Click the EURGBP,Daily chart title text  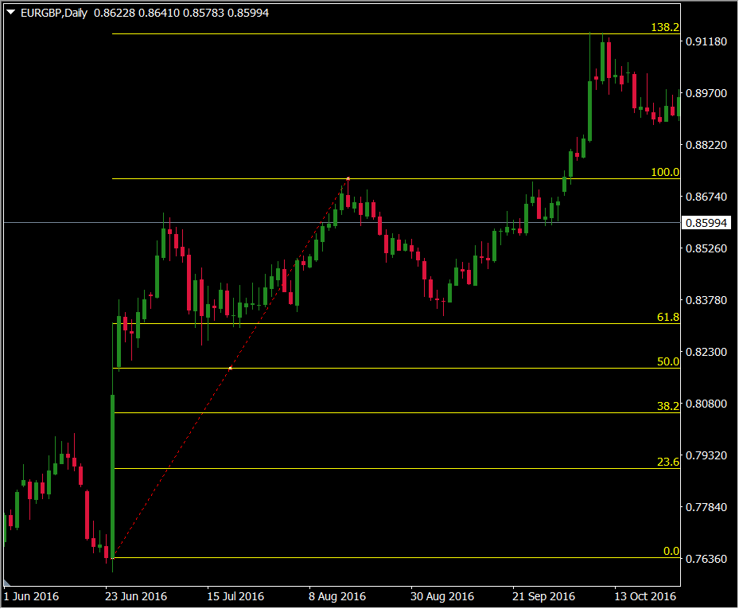pos(54,13)
